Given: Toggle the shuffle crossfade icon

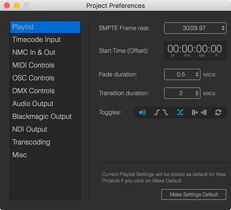Looking at the screenshot, I should pos(180,113).
